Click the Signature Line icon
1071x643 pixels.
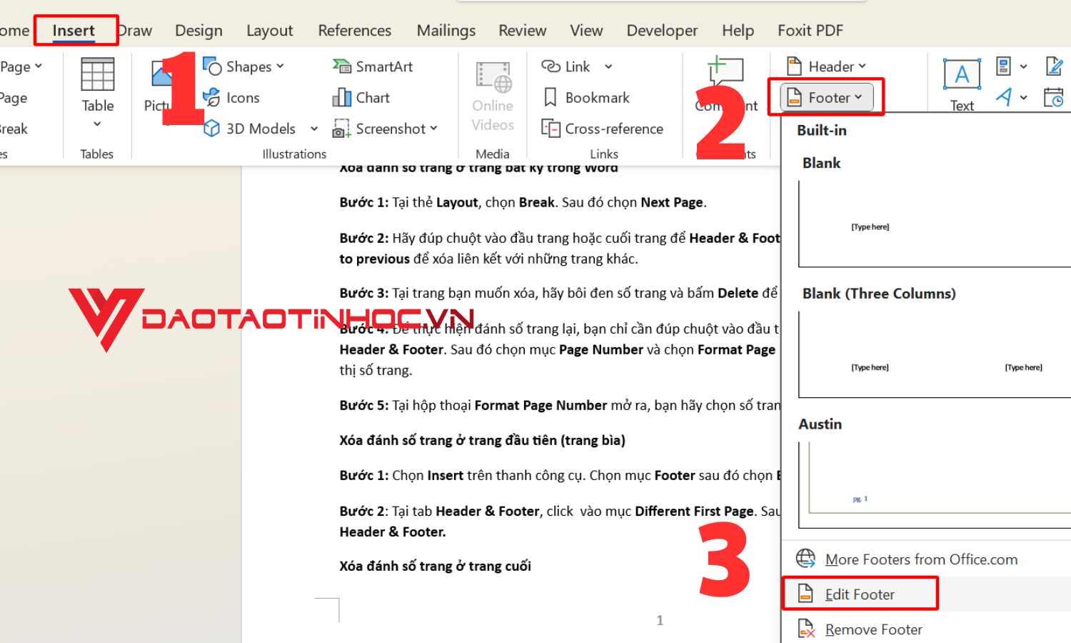1055,66
